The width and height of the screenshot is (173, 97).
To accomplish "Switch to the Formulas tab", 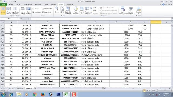I will (38, 5).
